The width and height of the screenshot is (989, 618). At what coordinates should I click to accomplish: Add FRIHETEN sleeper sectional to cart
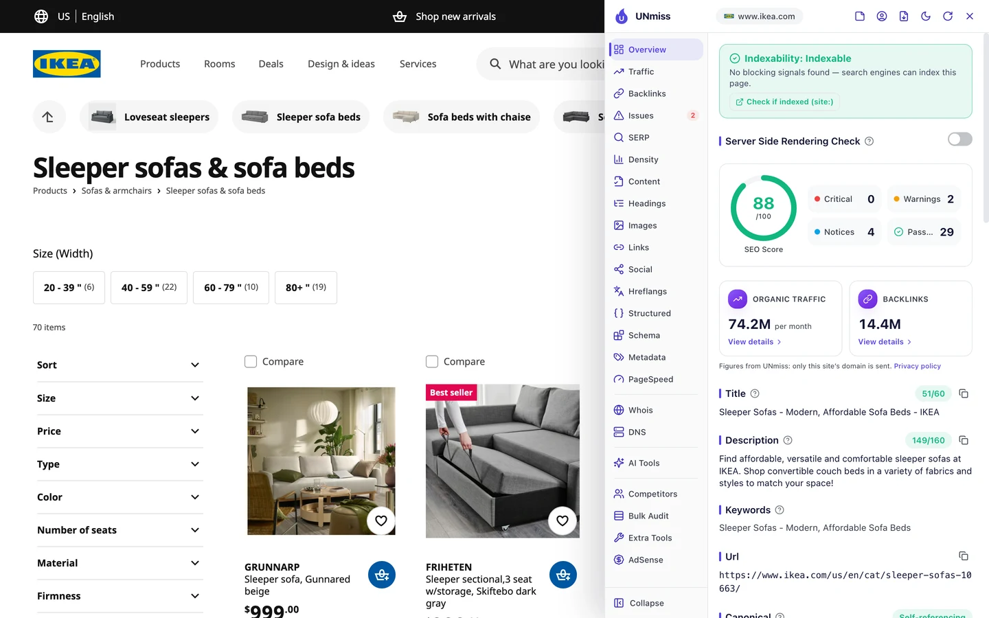pos(563,575)
